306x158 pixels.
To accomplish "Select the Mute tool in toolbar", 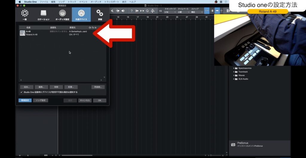I will tap(113, 11).
